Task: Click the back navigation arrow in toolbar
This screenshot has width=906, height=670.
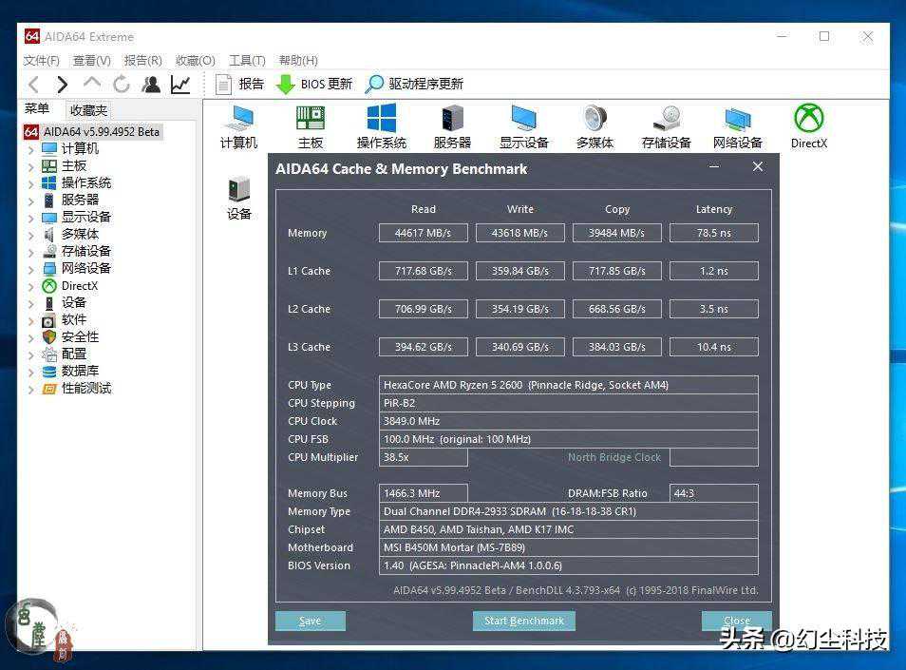Action: point(33,85)
